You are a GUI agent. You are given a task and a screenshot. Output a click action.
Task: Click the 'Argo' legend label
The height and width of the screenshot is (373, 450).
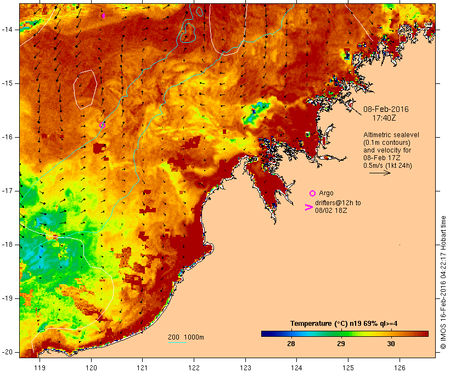point(326,194)
